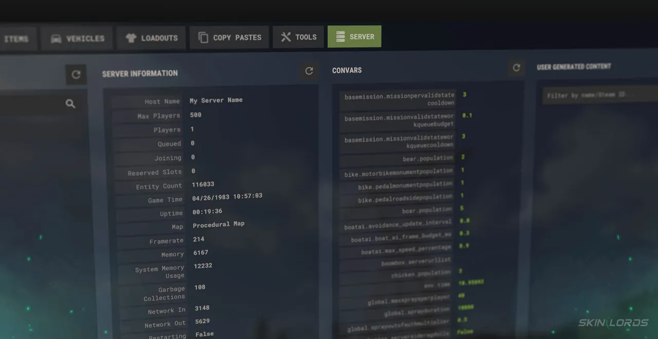Click the Queued label
658x339 pixels.
click(x=169, y=144)
